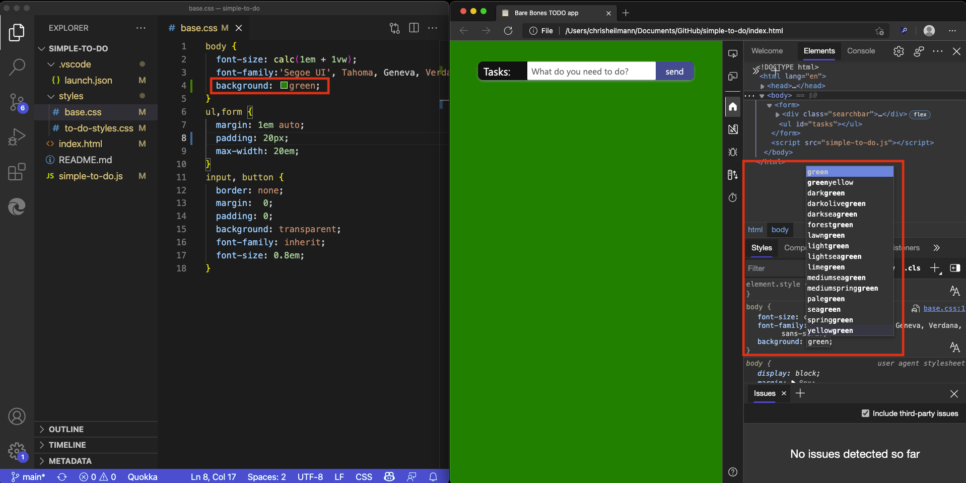
Task: Select html in the DOM breadcrumb
Action: [755, 230]
